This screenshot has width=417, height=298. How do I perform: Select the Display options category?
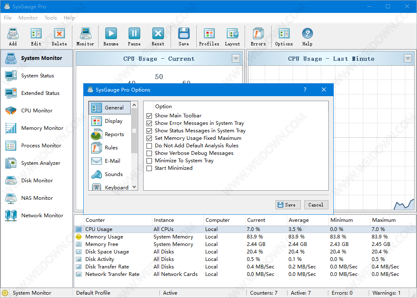[110, 121]
